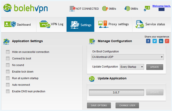
Task: Click the Update Application globe icon
Action: point(92,79)
